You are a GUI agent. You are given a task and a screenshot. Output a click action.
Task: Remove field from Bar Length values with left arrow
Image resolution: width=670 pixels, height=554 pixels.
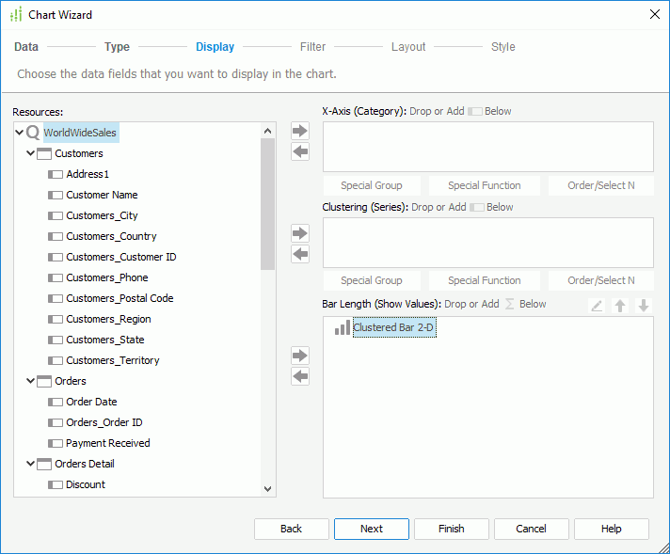coord(300,376)
